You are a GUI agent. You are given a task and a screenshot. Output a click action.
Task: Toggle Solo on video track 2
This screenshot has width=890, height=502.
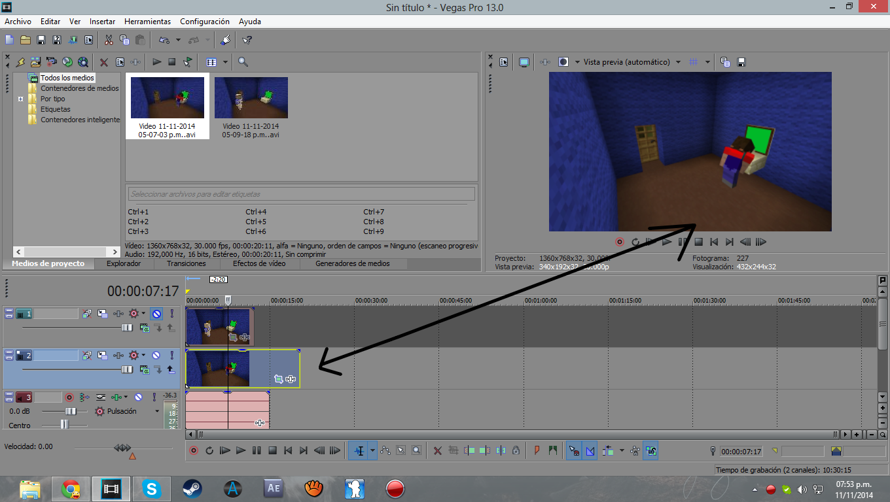[x=171, y=356]
